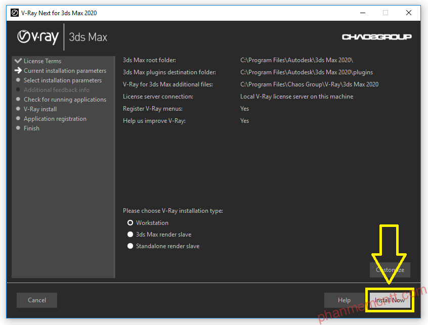Open Application registration step
The image size is (428, 325).
(55, 119)
